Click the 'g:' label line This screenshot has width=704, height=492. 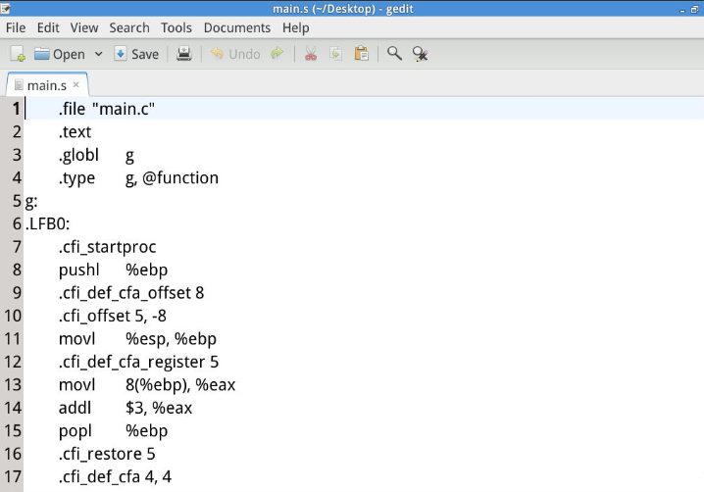tap(31, 202)
